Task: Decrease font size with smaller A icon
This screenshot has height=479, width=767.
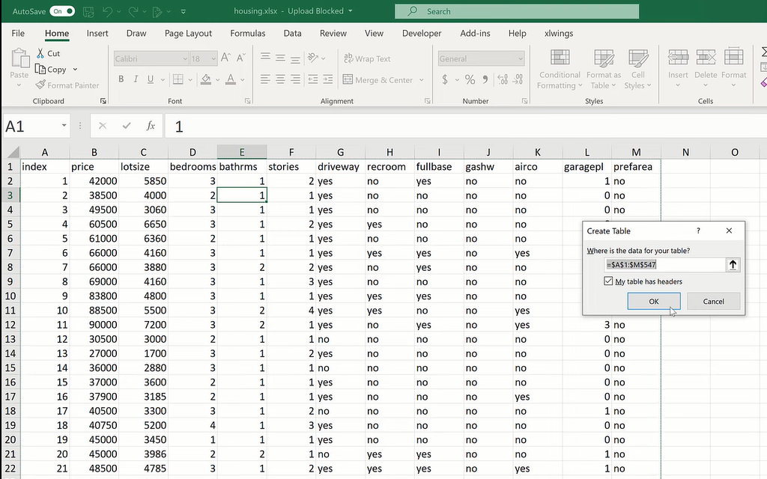Action: [240, 58]
